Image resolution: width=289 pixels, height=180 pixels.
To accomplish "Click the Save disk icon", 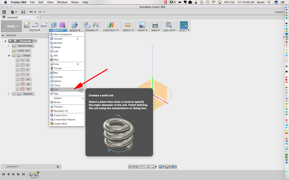I will tap(23, 12).
